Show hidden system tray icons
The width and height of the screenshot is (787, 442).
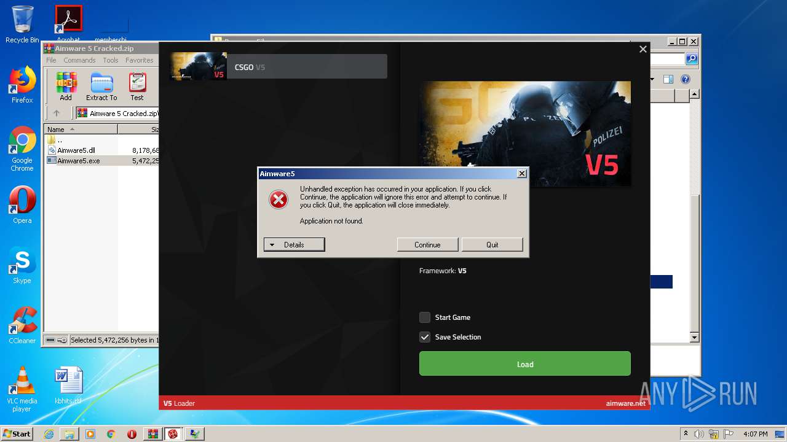[x=686, y=433]
